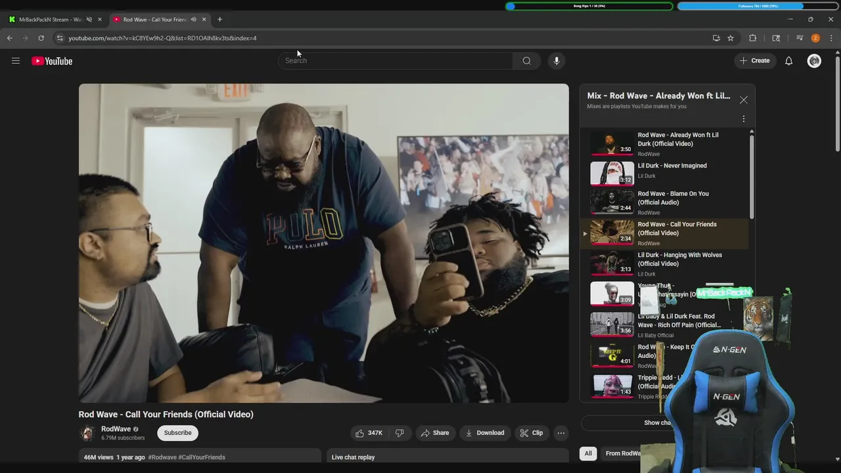
Task: Select Rod Wave Call Your Friends playlist item
Action: coord(664,233)
